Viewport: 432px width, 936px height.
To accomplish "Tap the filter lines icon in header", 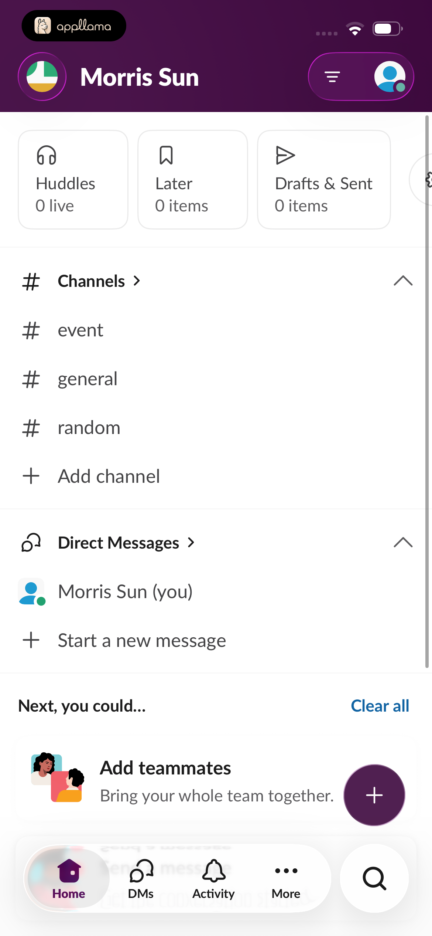I will [332, 77].
